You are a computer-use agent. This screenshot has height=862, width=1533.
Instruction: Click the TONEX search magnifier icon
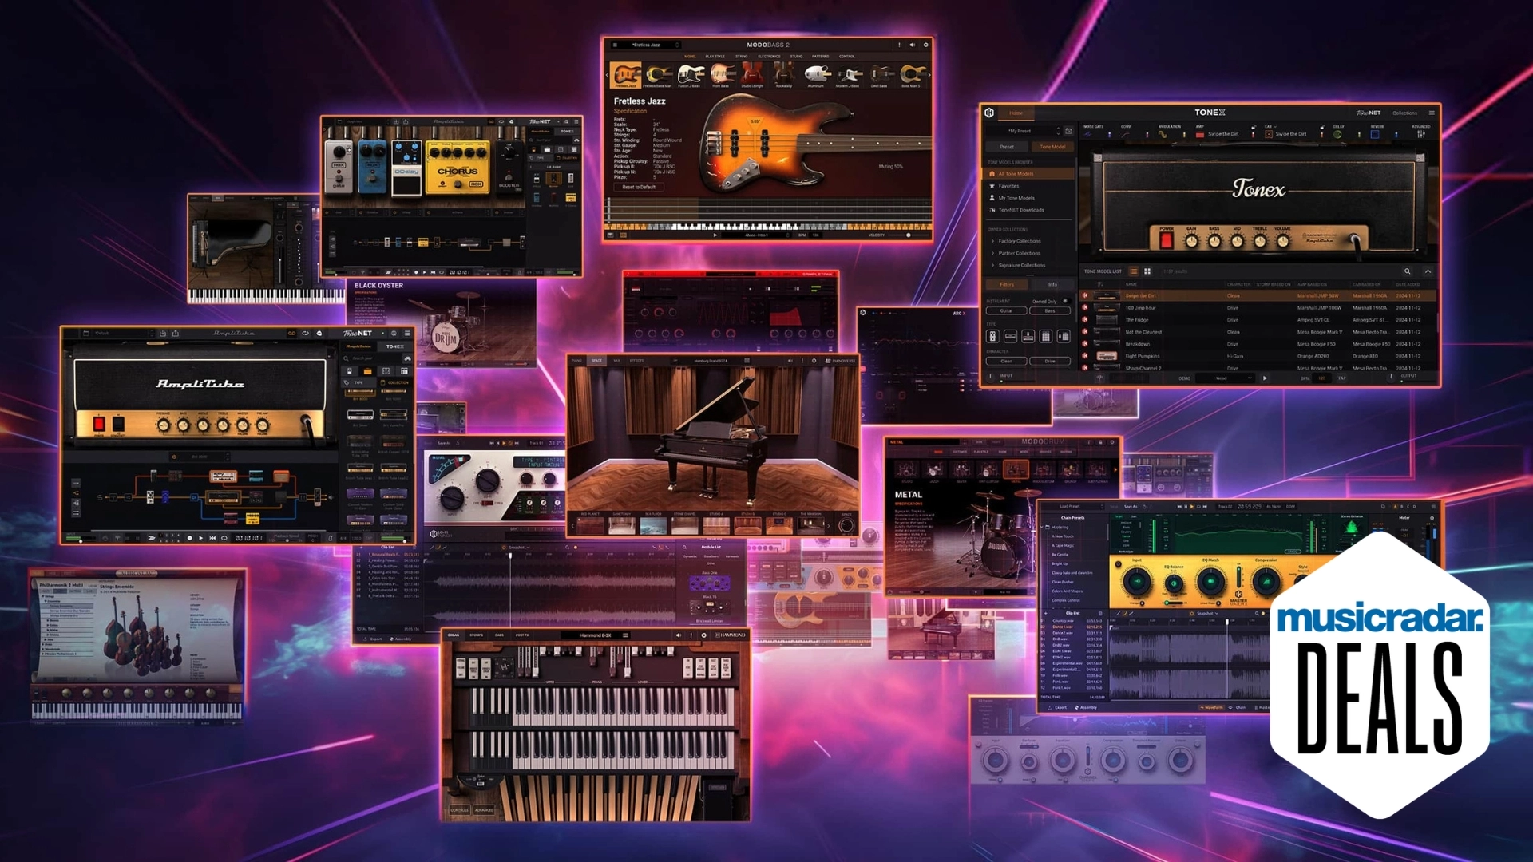(1408, 271)
